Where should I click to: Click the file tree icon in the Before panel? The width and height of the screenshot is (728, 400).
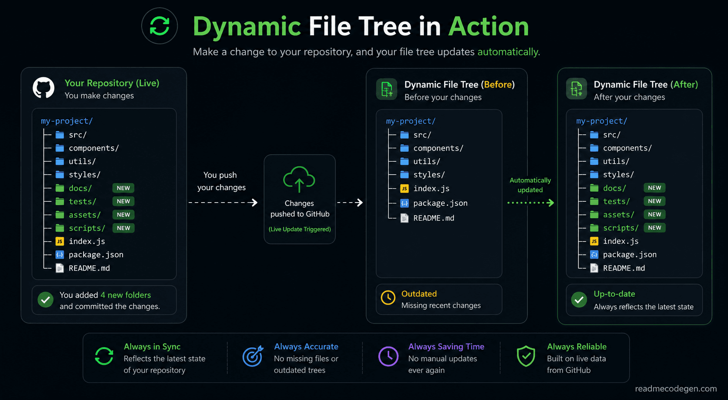387,89
